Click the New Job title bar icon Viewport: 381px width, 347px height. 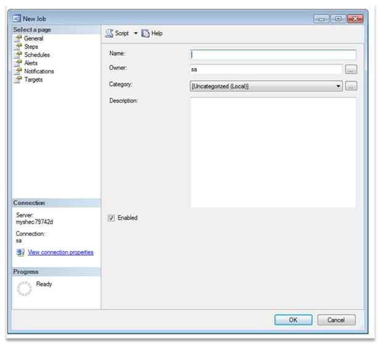click(x=17, y=19)
